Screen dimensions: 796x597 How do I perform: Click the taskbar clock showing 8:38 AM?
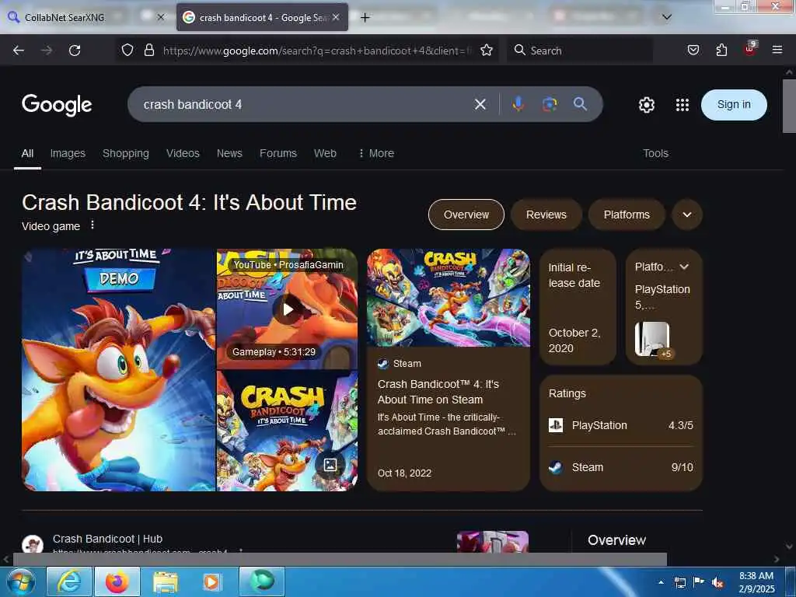pyautogui.click(x=756, y=582)
